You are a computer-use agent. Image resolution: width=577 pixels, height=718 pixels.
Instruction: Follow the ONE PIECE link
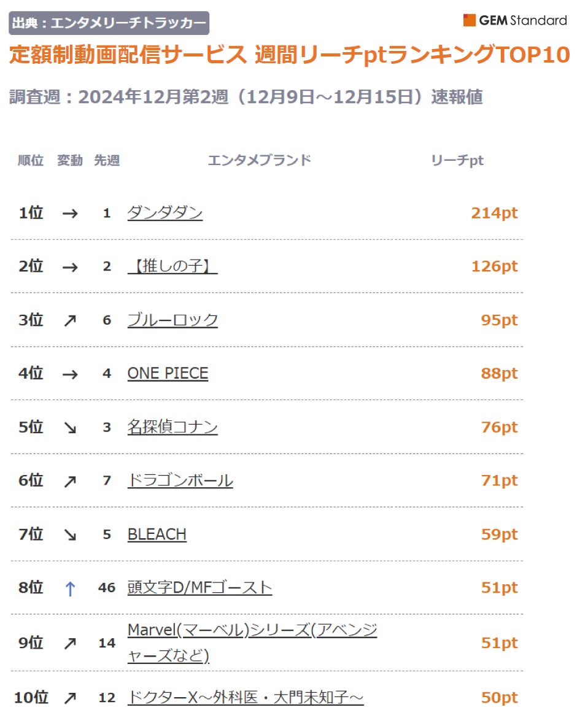point(168,373)
